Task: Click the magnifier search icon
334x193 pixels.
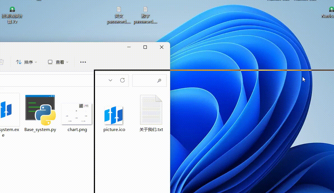Action: pos(159,81)
